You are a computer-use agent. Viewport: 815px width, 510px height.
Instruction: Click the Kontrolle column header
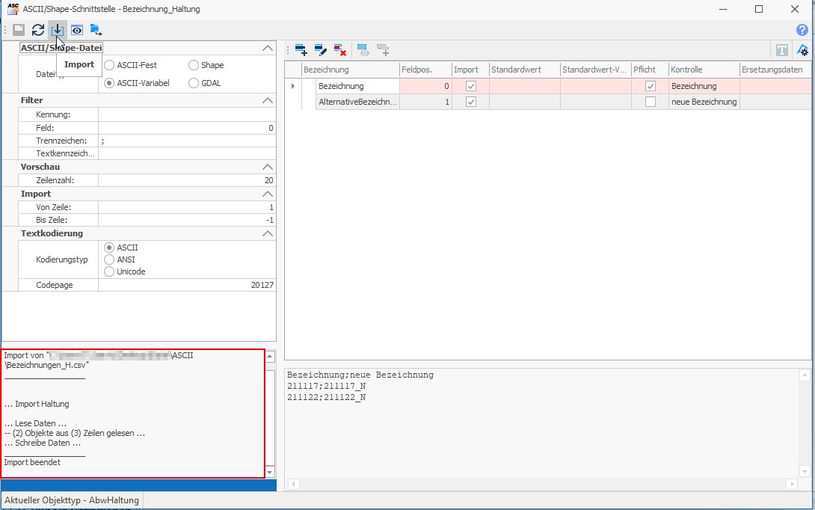click(703, 70)
